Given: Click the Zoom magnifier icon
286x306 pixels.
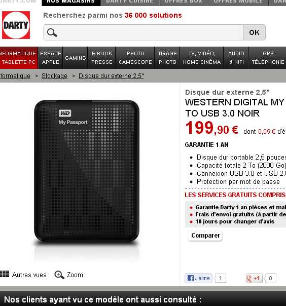Looking at the screenshot, I should (x=59, y=275).
